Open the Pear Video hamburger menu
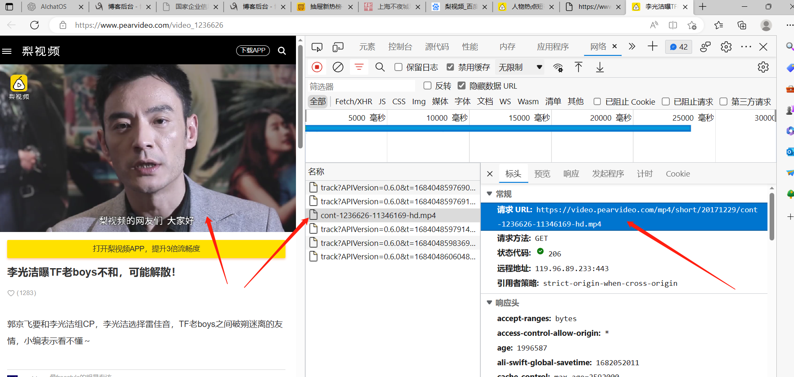 tap(7, 51)
